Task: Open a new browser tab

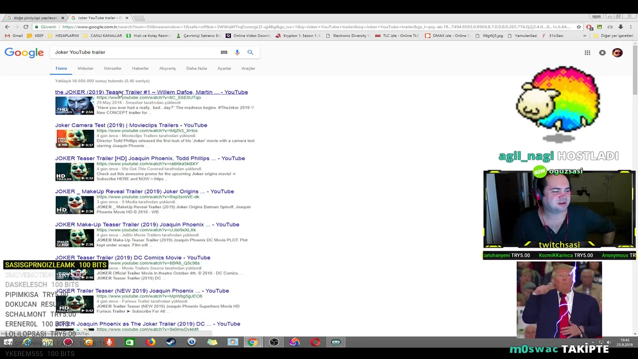Action: pyautogui.click(x=140, y=18)
